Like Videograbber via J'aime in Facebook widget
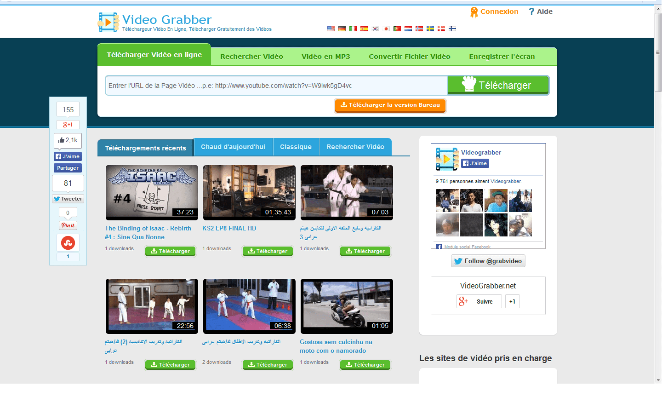 [475, 163]
